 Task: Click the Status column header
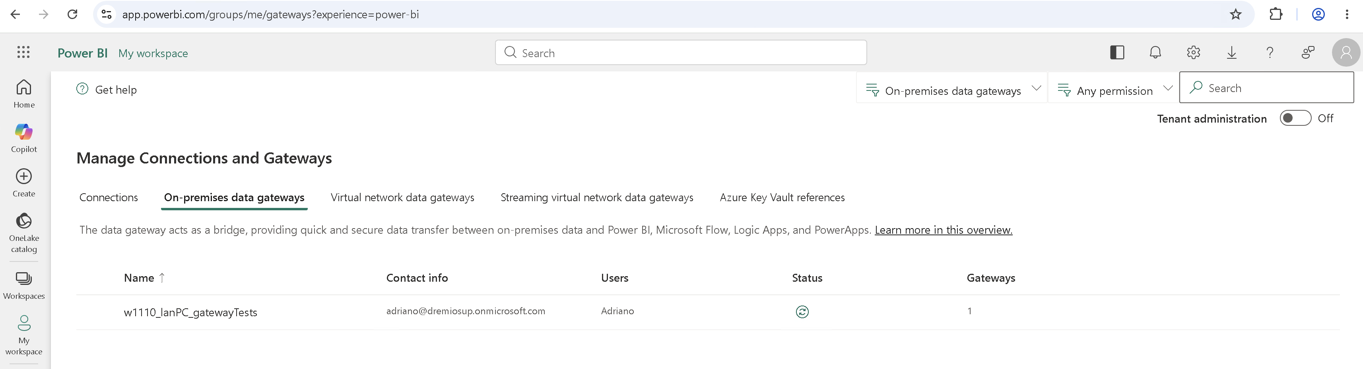tap(807, 278)
